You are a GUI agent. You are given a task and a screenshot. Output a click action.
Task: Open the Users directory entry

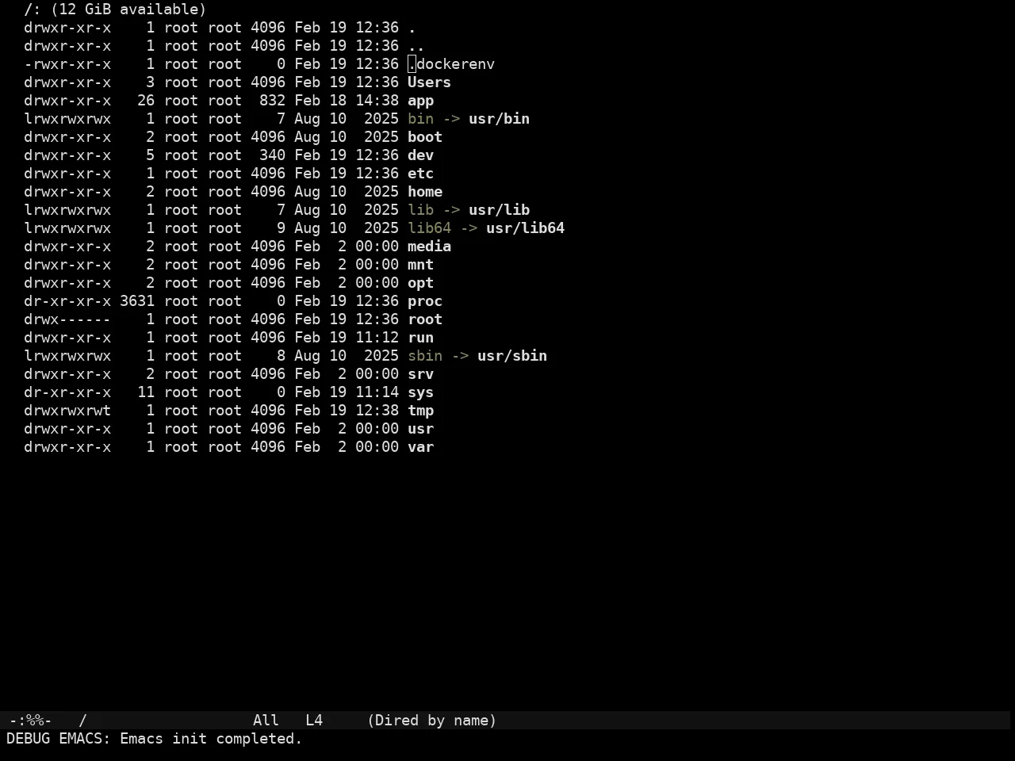pyautogui.click(x=429, y=82)
